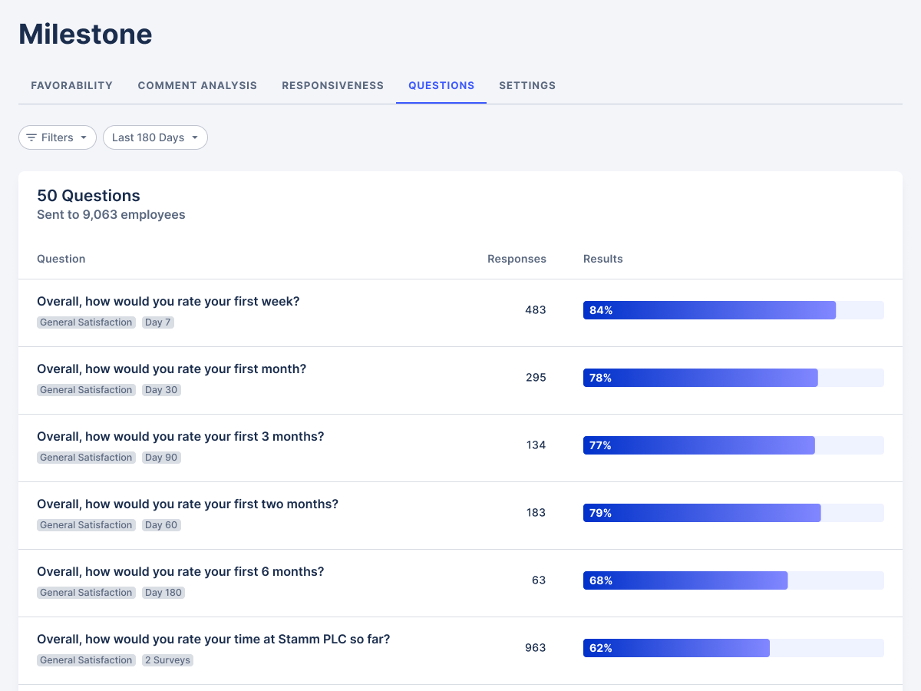Click the Question column header
Screen dimensions: 921x691
(x=61, y=259)
